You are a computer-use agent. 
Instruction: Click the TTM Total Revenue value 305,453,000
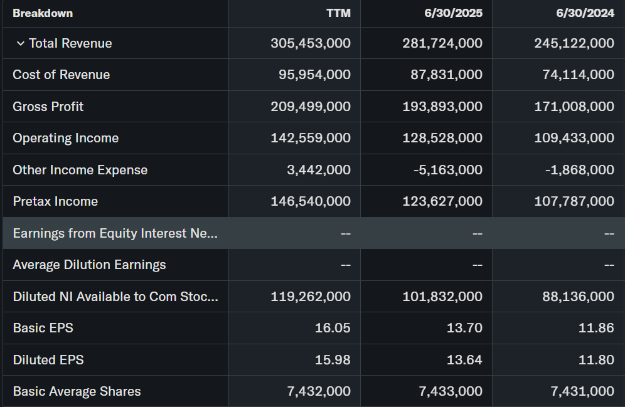click(311, 43)
